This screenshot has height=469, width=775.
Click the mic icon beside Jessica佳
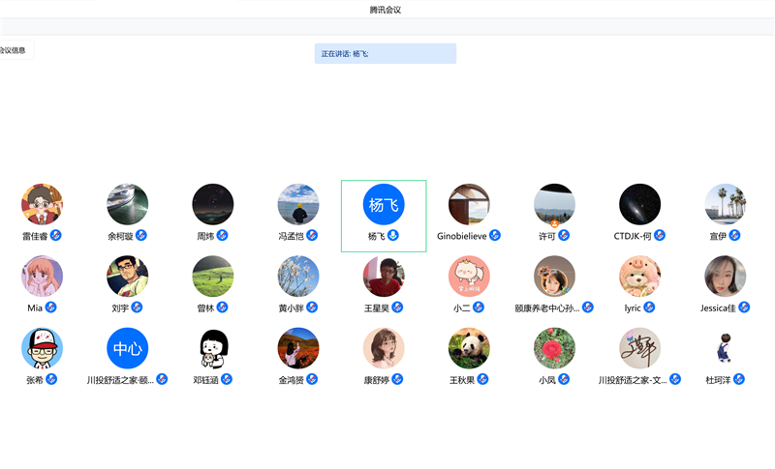[745, 308]
